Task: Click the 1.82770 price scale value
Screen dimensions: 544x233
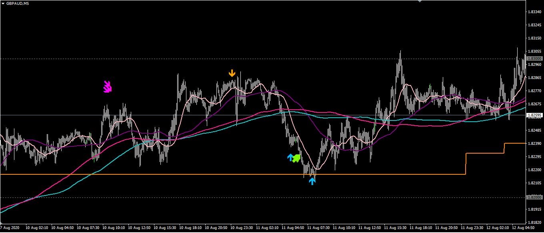Action: 535,91
